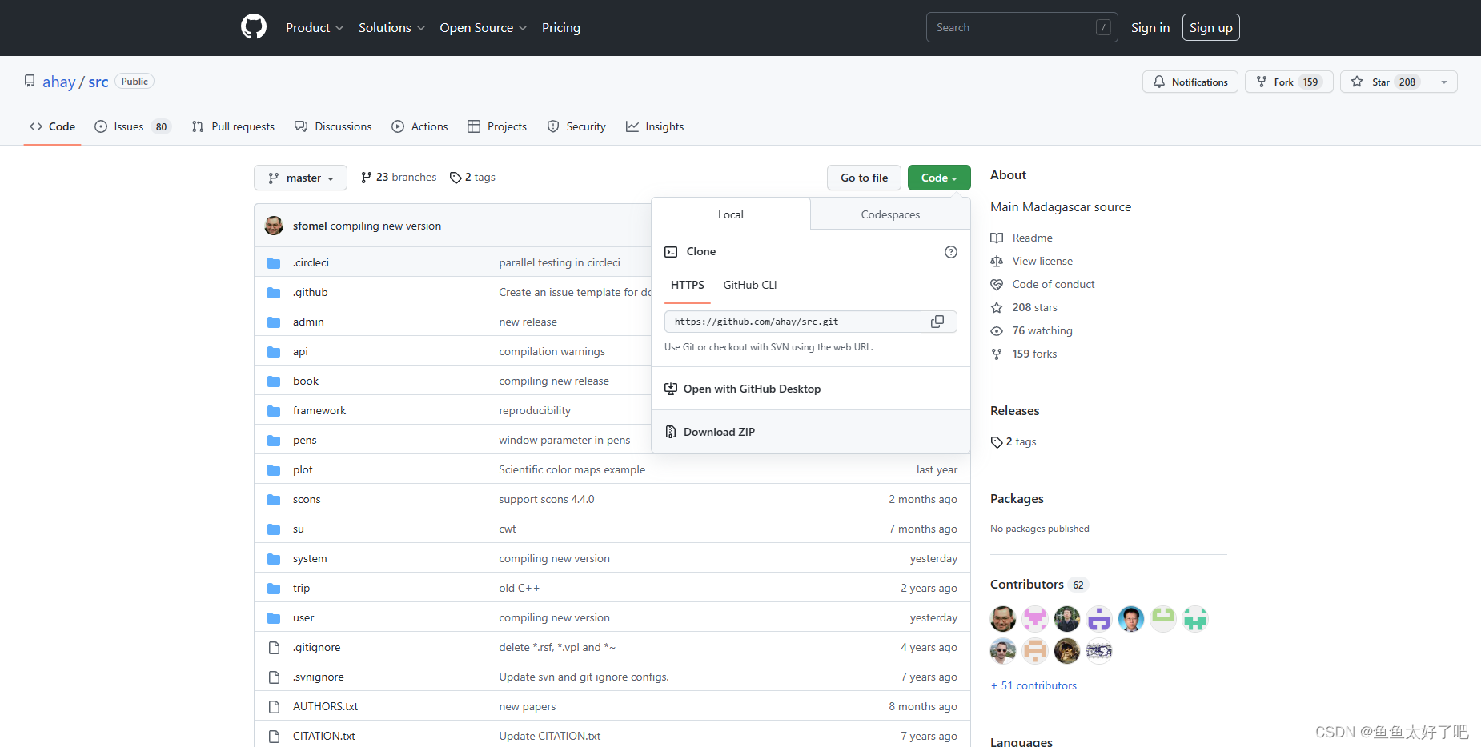Viewport: 1481px width, 747px height.
Task: Open the .svnignore file
Action: point(318,677)
